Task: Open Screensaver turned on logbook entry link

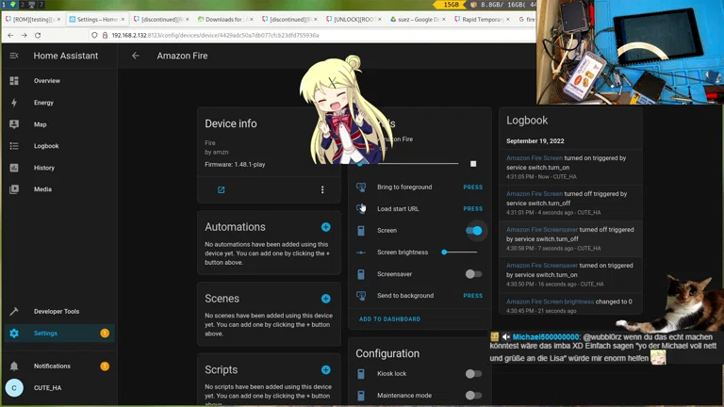Action: [x=542, y=266]
